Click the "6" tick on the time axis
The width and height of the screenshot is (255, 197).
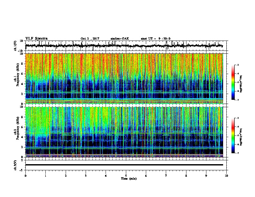pos(146,176)
